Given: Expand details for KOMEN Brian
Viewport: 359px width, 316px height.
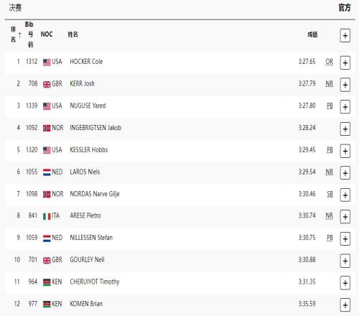Looking at the screenshot, I should pyautogui.click(x=345, y=305).
